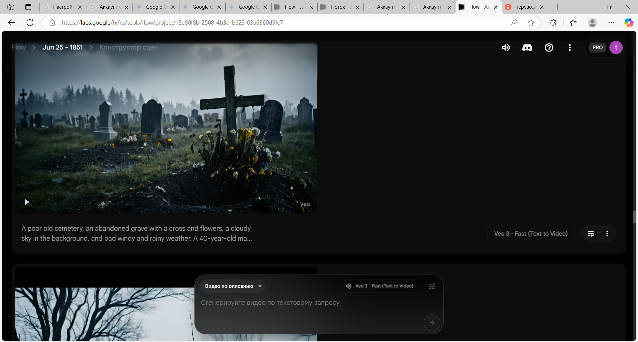Switch to first Аккаунт browser tab
The width and height of the screenshot is (638, 342).
(x=109, y=7)
